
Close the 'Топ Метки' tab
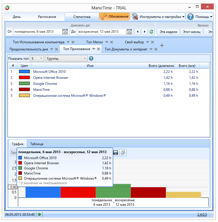coord(112,42)
